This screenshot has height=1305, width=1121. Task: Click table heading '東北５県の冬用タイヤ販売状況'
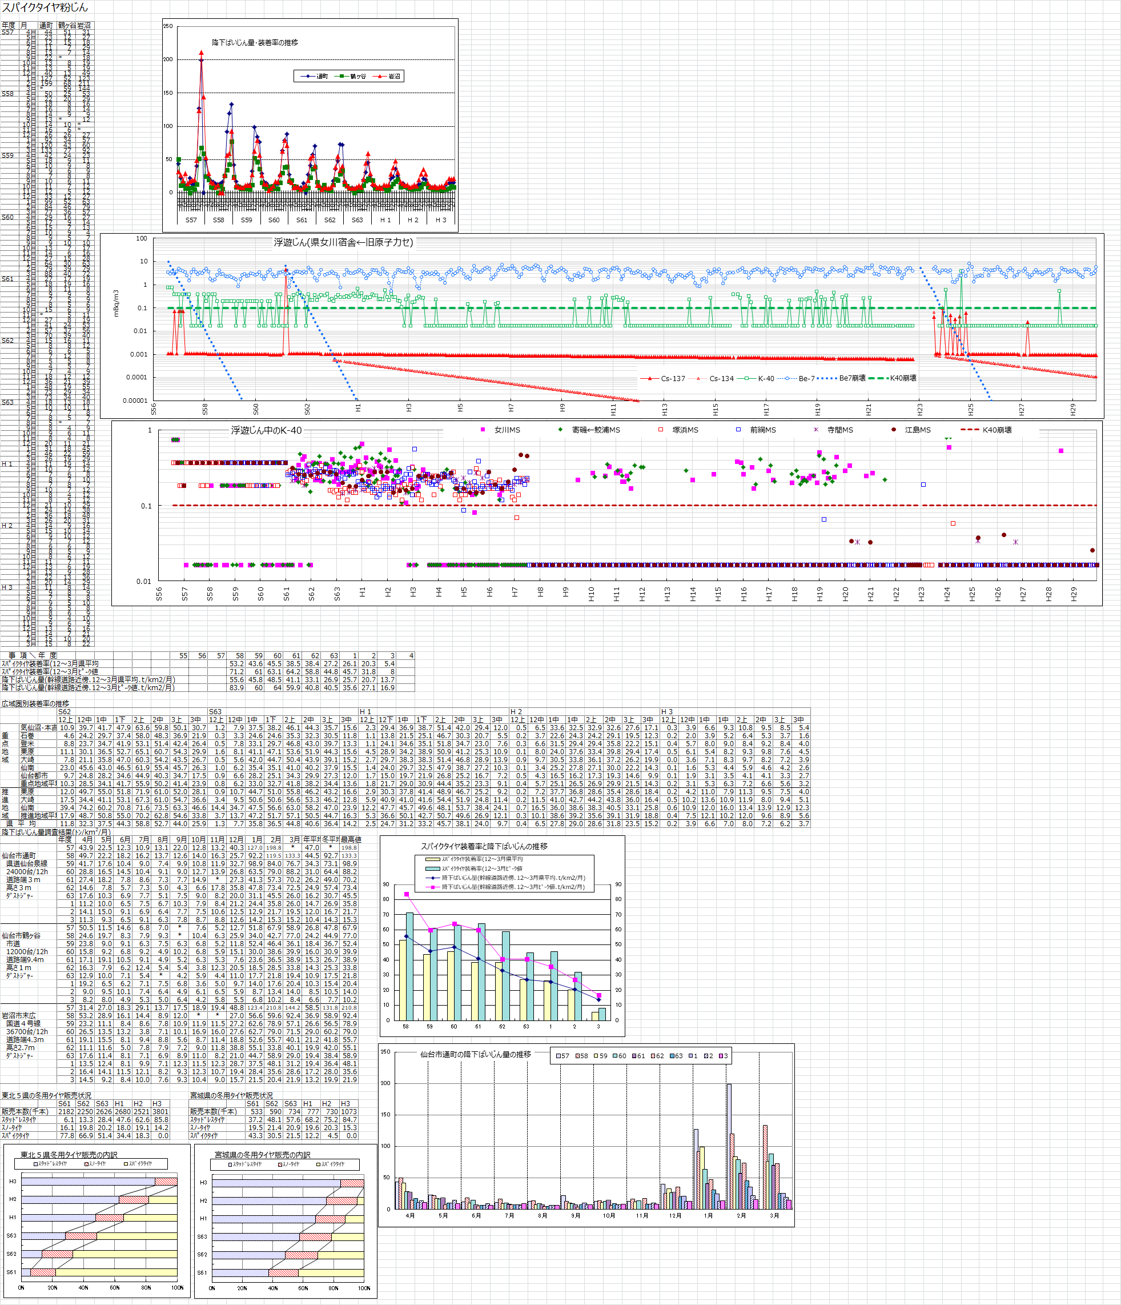(47, 1096)
